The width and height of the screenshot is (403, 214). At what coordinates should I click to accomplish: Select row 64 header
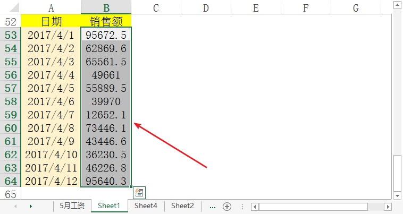[11, 181]
